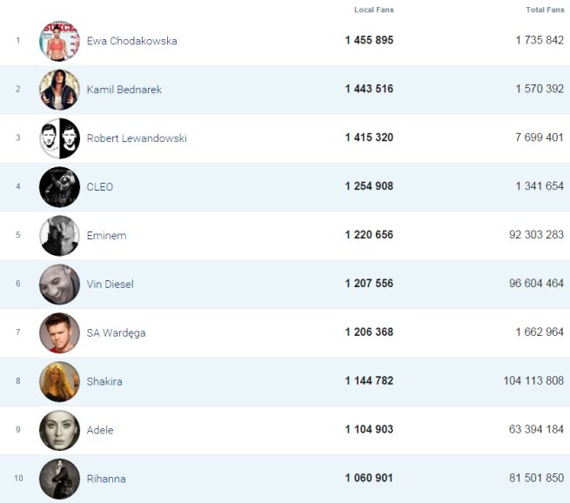The width and height of the screenshot is (570, 503).
Task: Open Robert Lewandowski's profile picture
Action: [x=59, y=138]
